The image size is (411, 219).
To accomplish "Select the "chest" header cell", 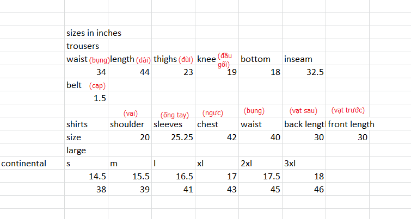I will [x=207, y=124].
